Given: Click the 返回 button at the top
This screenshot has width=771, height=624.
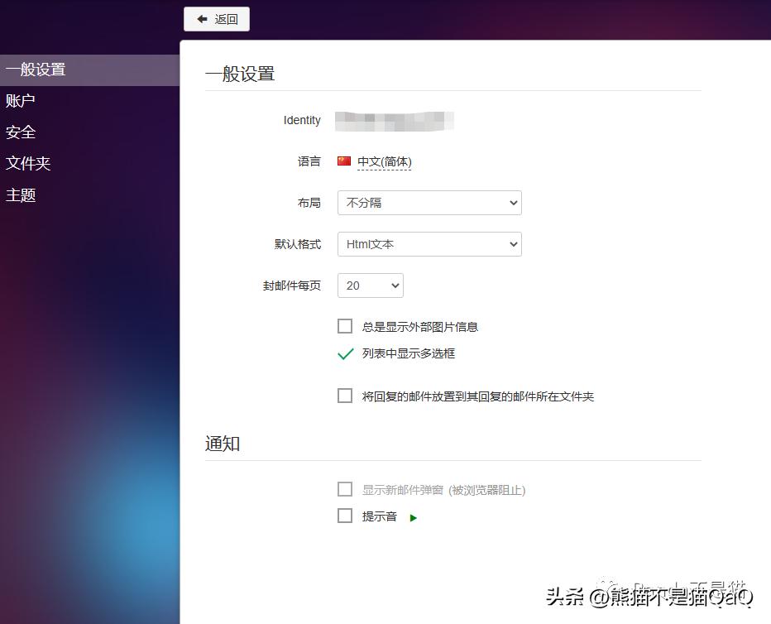Looking at the screenshot, I should [216, 19].
